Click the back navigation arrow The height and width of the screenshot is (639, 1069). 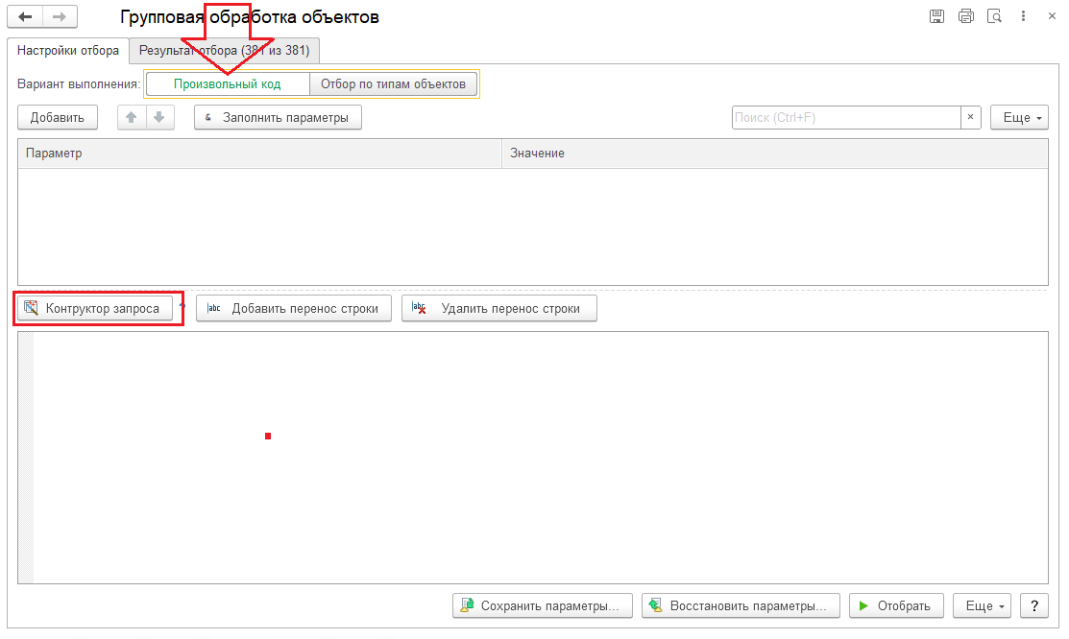pos(25,17)
